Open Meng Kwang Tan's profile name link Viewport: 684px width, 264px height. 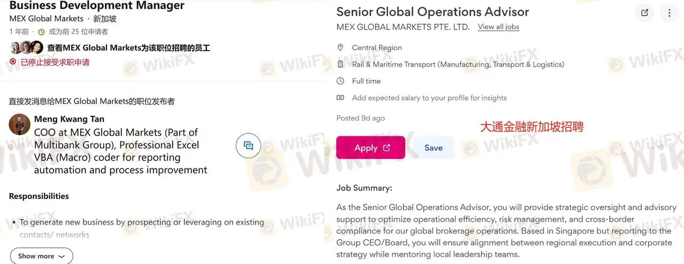click(x=69, y=119)
